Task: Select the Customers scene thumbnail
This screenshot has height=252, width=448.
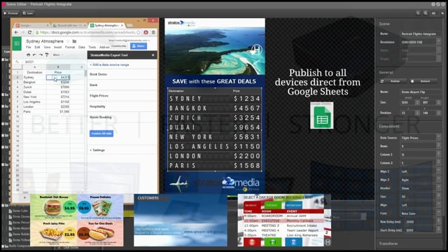Action: pyautogui.click(x=181, y=220)
